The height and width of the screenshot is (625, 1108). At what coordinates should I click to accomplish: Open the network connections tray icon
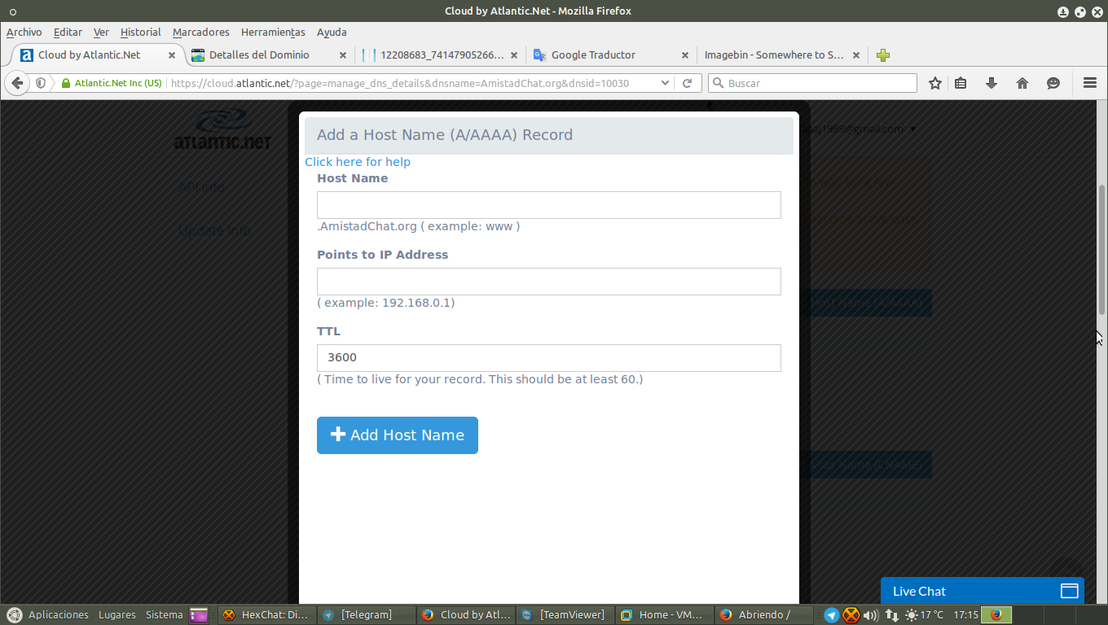coord(891,615)
